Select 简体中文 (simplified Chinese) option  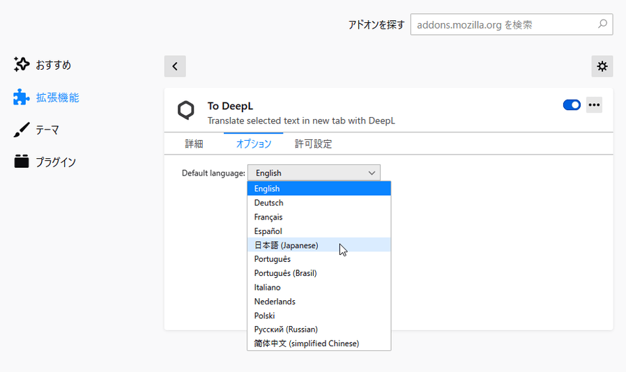(319, 343)
